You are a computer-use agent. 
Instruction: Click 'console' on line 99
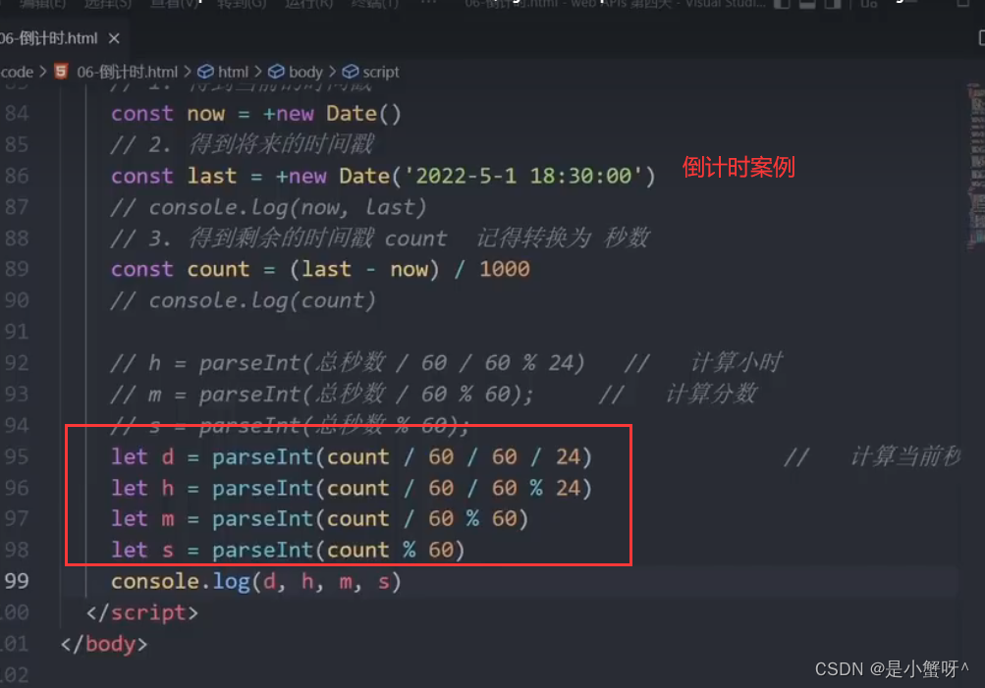pos(155,581)
